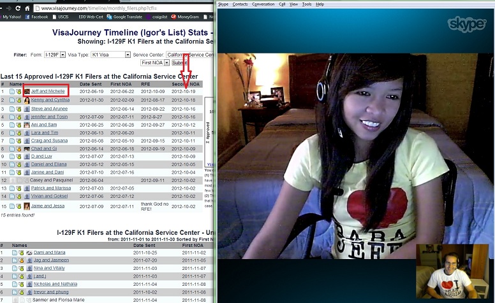
Task: Click comments icon for Patrick and Marissa row
Action: (x=18, y=188)
